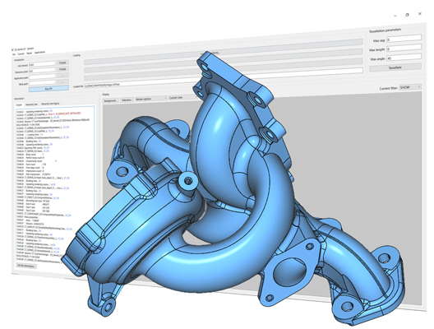Open the File menu
This screenshot has height=329, width=434.
14,54
